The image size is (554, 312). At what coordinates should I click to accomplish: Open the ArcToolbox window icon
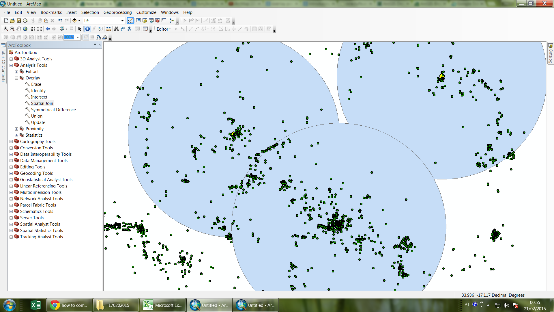point(158,21)
